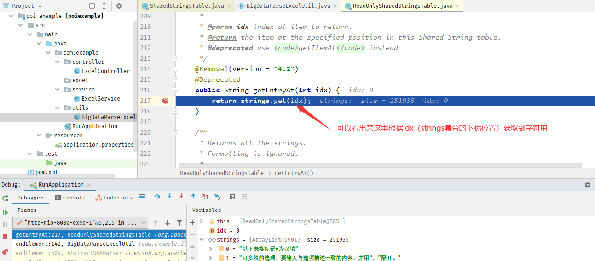Image resolution: width=595 pixels, height=261 pixels.
Task: Rerun RunApplication debug session
Action: click(x=5, y=198)
